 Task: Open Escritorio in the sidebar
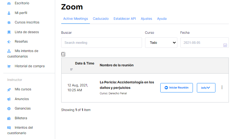tap(22, 3)
